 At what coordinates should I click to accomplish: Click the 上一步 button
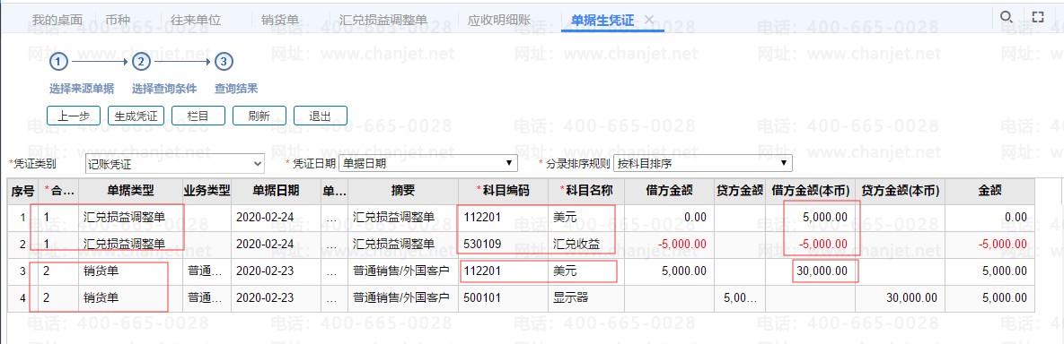74,116
